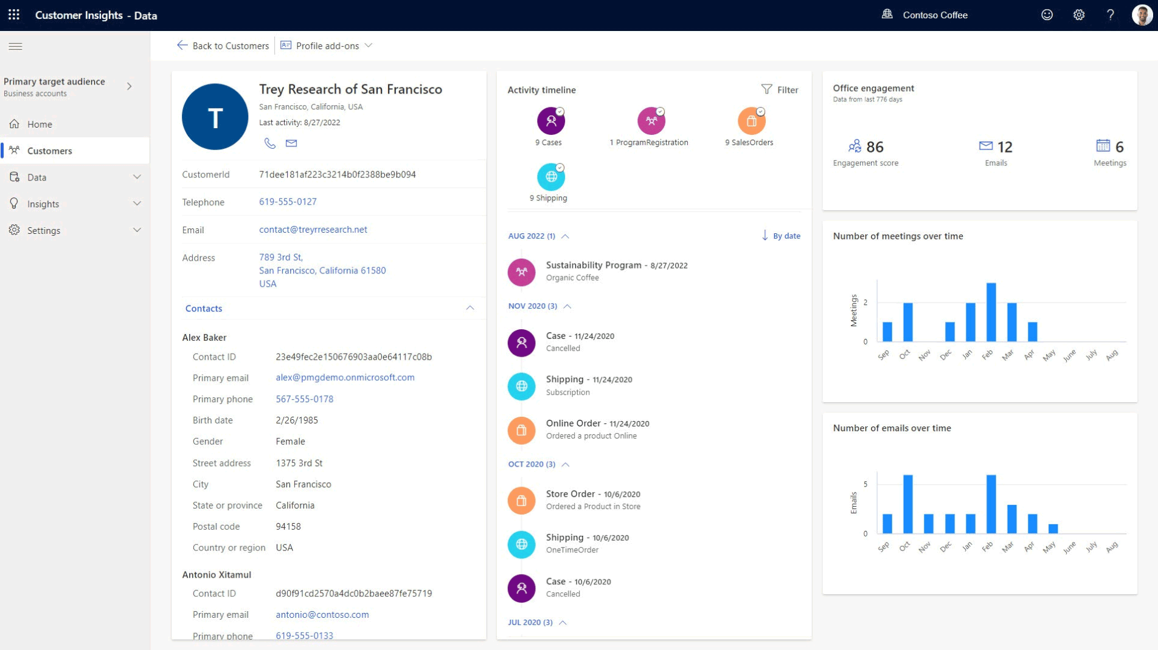Click the Feb bar in meetings chart
Screen dimensions: 1158x650
991,312
